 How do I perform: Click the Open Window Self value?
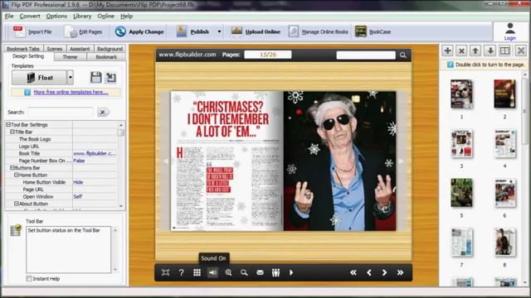coord(77,196)
